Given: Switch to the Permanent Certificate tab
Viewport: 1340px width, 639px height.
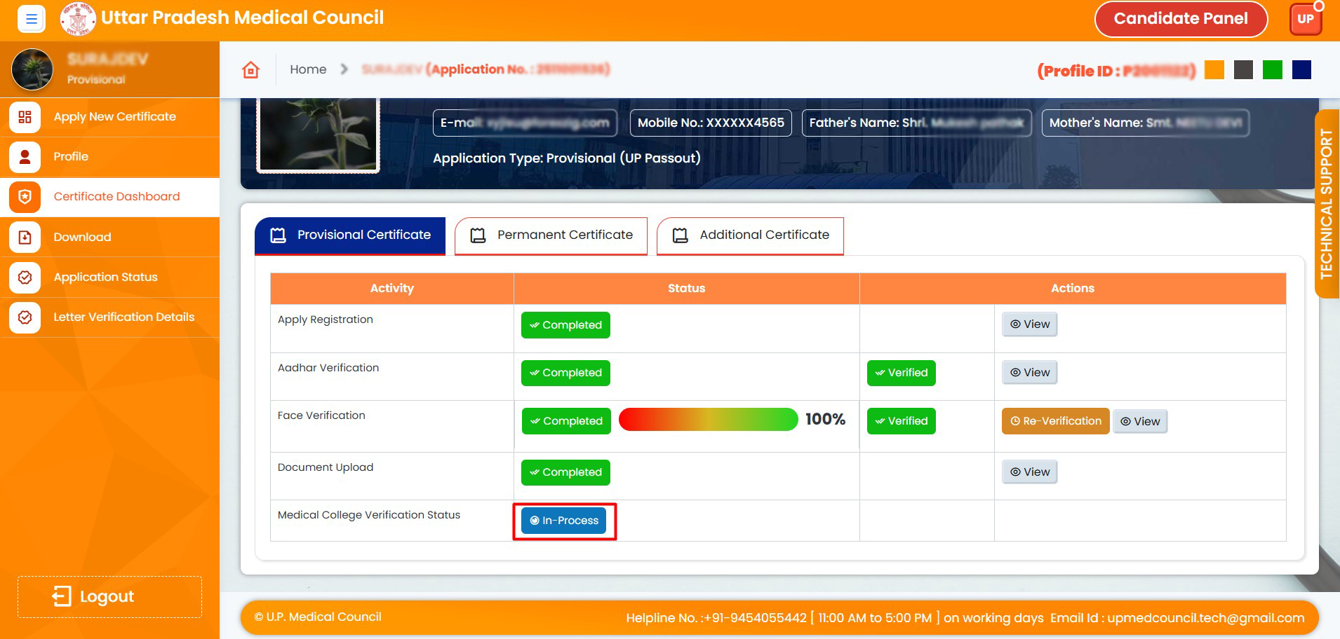Looking at the screenshot, I should [x=551, y=235].
